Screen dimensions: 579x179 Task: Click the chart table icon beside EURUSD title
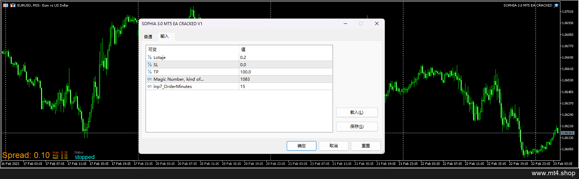tap(6, 5)
